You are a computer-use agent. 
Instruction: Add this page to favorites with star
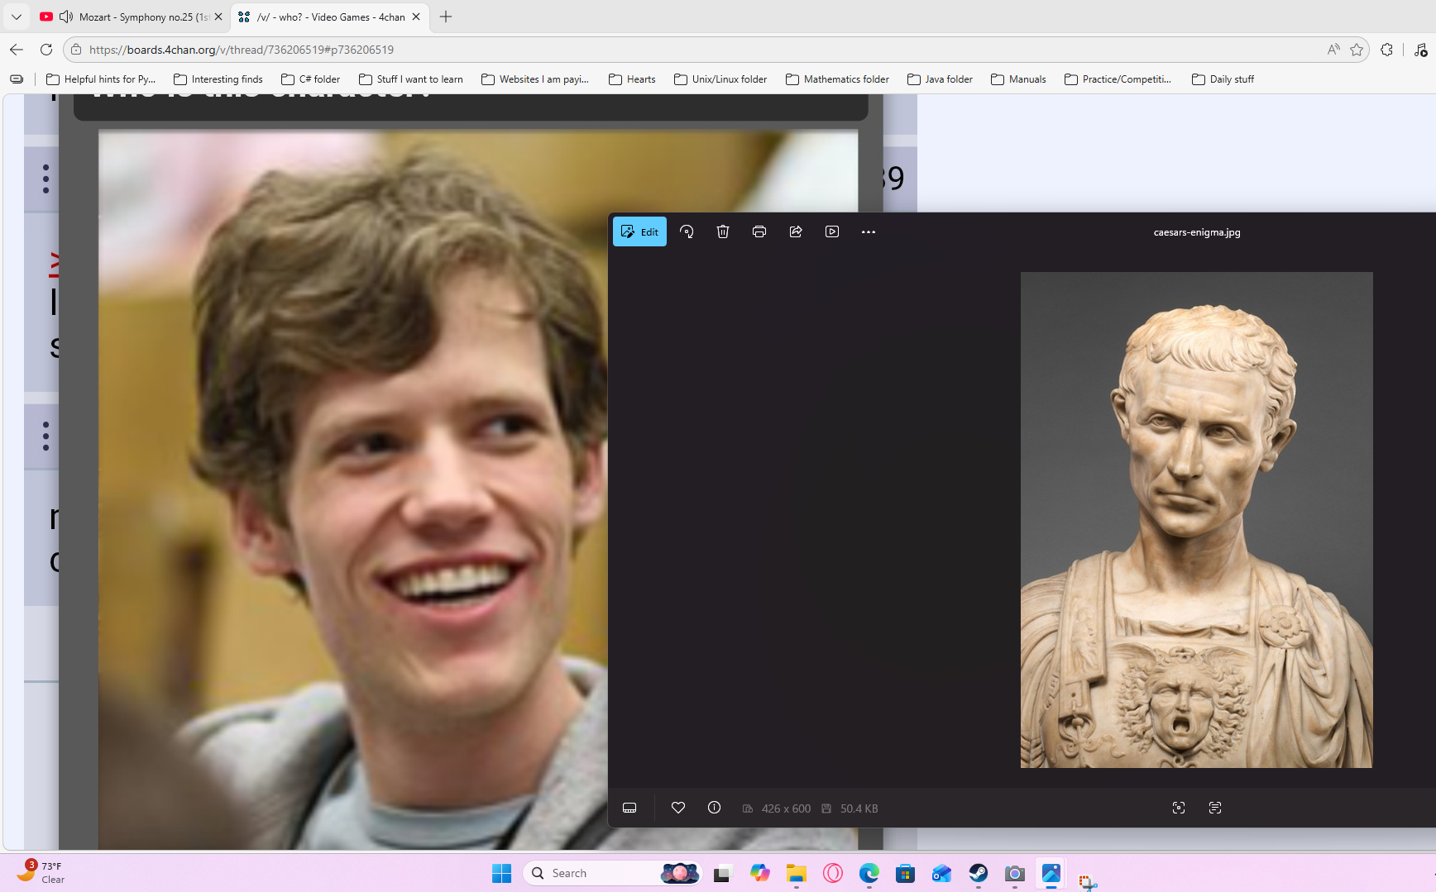(x=1357, y=50)
